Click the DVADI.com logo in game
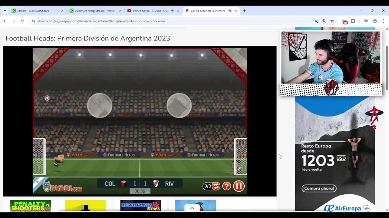 tap(62, 187)
